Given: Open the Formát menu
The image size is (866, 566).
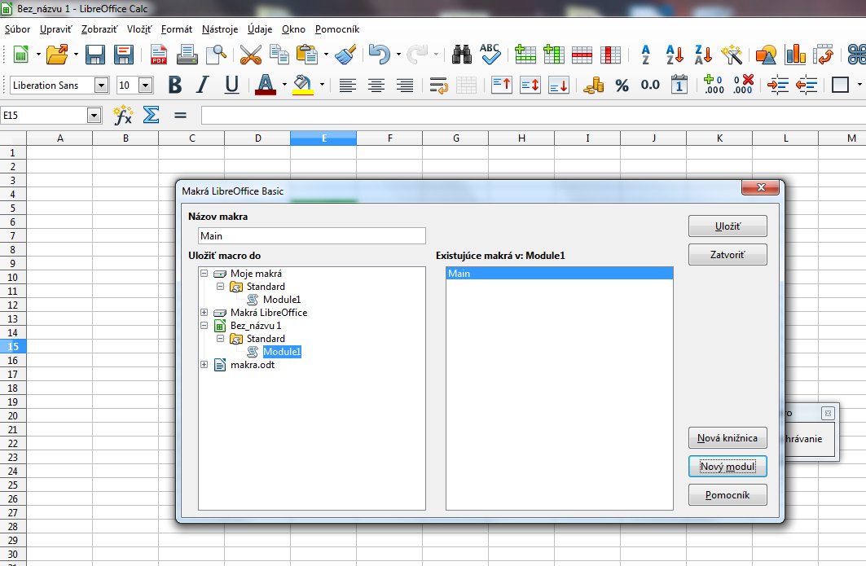Looking at the screenshot, I should click(177, 29).
